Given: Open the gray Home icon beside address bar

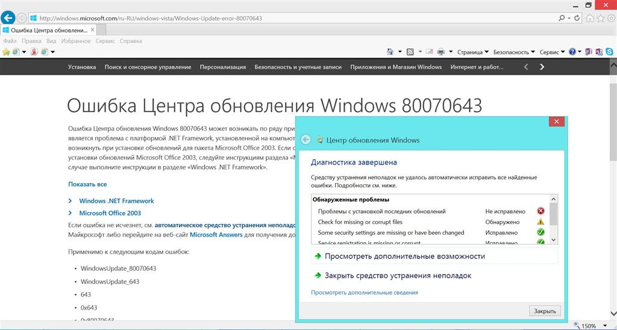Looking at the screenshot, I should click(x=590, y=18).
